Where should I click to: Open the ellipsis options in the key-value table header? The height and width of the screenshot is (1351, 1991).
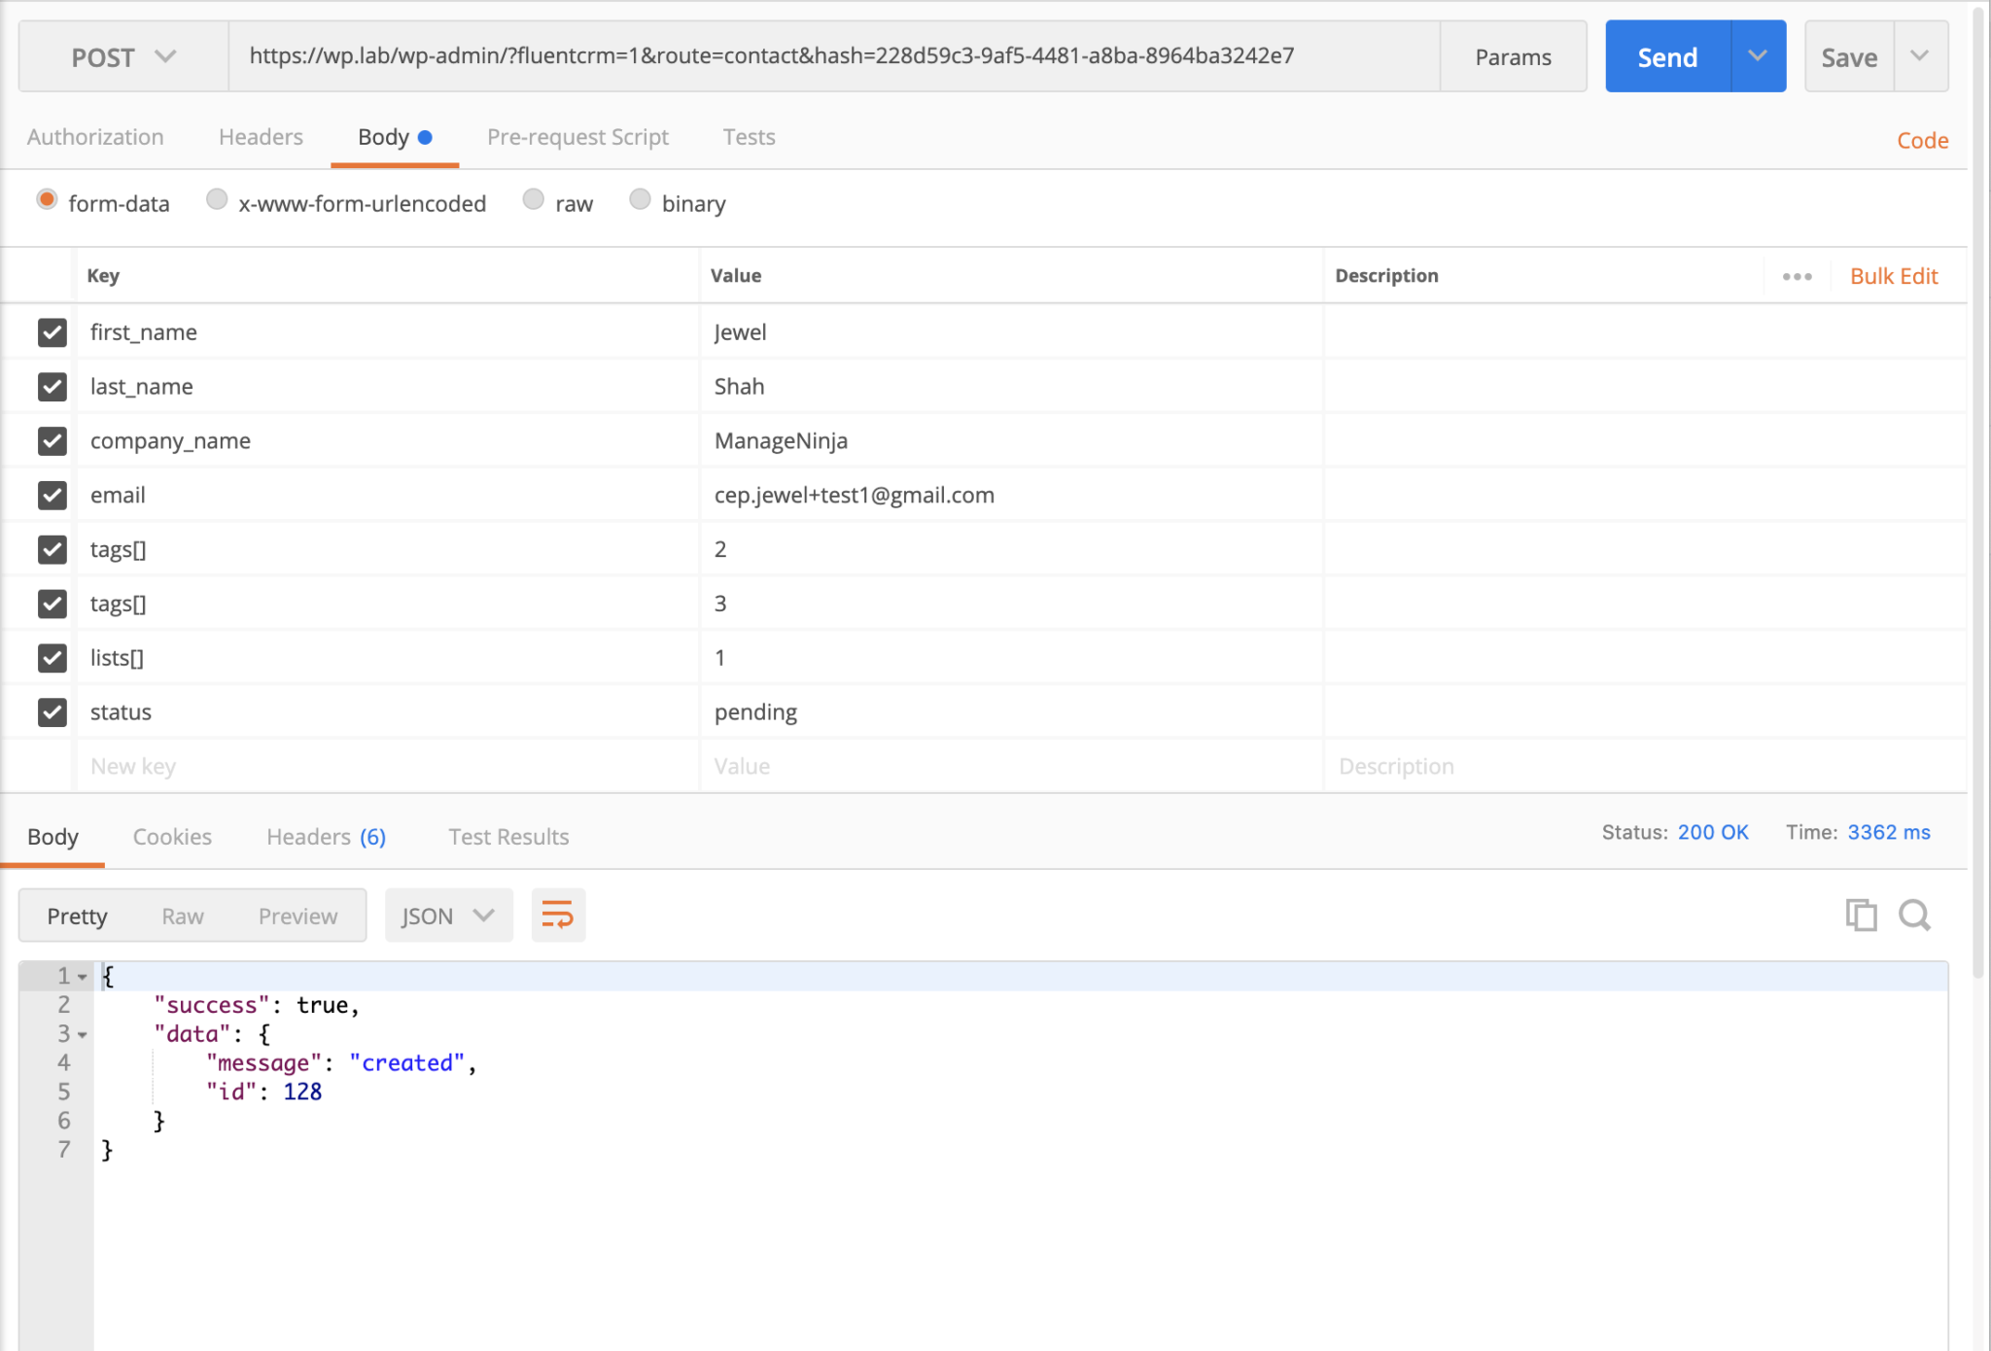coord(1797,275)
